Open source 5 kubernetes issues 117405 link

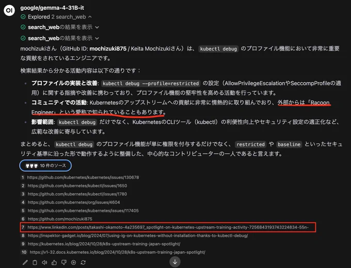tap(83, 211)
